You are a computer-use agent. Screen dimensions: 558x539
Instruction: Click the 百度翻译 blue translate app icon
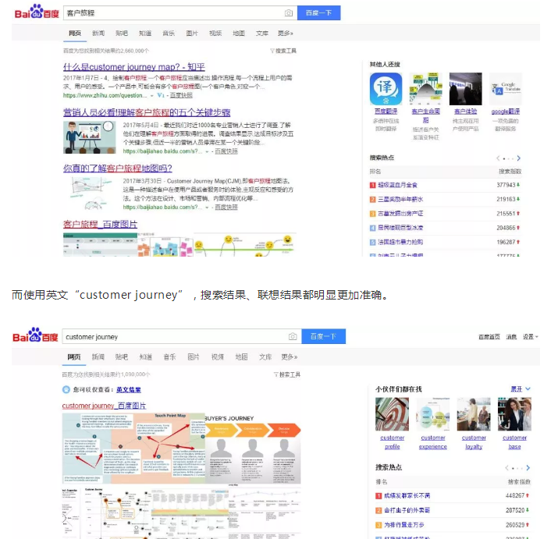(386, 89)
